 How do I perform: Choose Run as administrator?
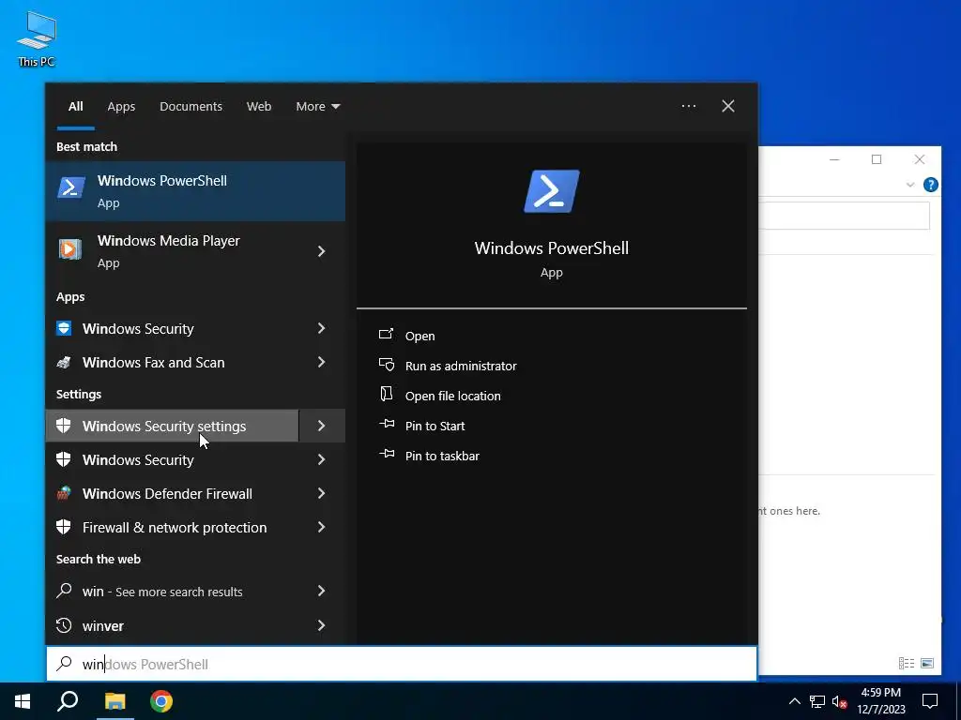tap(461, 366)
